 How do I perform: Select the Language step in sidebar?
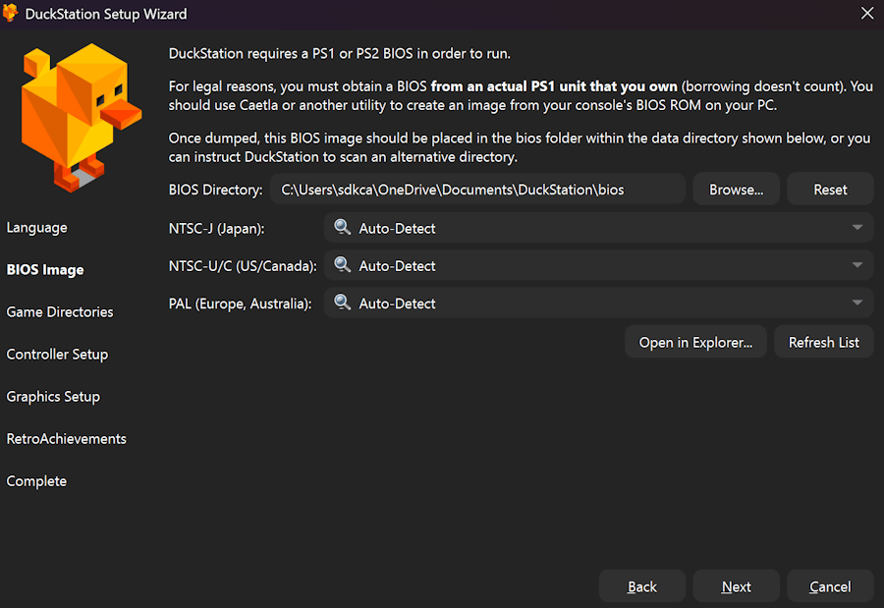(37, 228)
